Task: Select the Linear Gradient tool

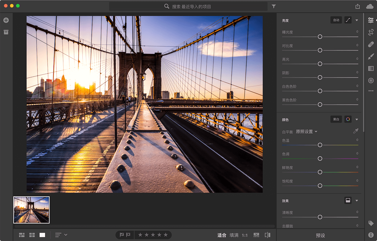Action: coord(371,68)
